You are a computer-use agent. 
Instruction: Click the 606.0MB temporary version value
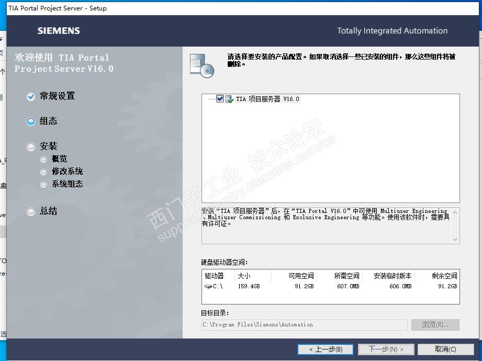(x=400, y=286)
